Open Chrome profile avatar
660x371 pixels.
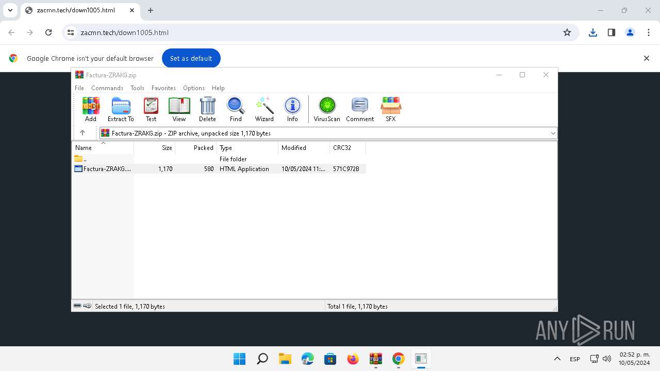click(x=630, y=32)
